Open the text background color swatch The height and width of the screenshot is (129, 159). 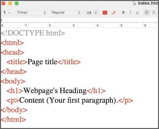pyautogui.click(x=114, y=13)
